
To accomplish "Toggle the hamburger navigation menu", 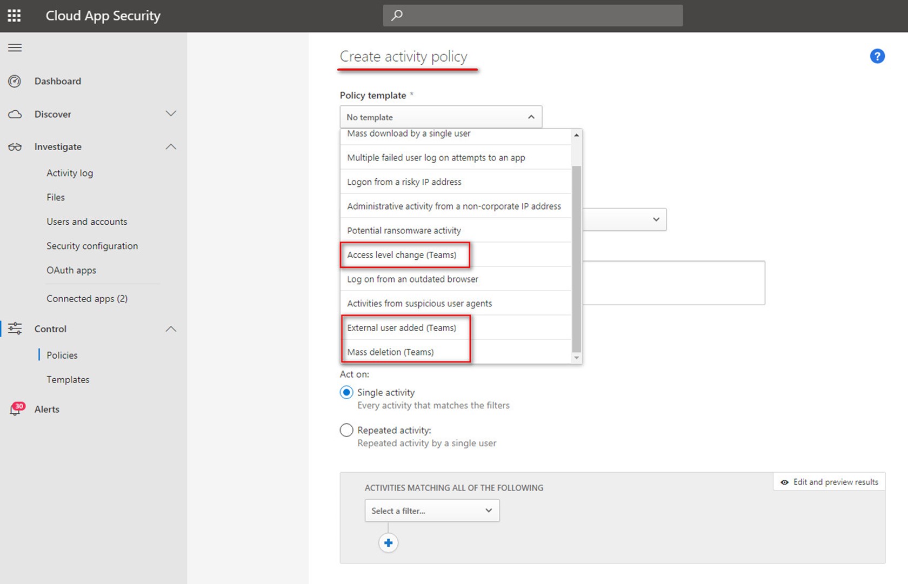I will (x=15, y=48).
